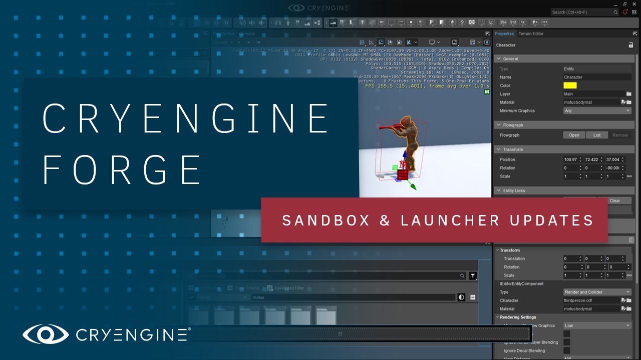Open the yellow Color swatch
The image size is (641, 360).
tap(570, 85)
